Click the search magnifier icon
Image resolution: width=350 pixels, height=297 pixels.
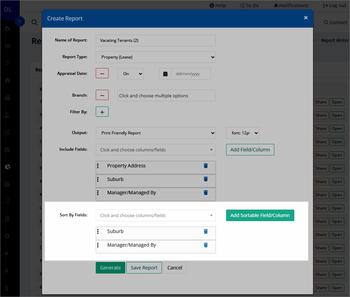point(34,22)
